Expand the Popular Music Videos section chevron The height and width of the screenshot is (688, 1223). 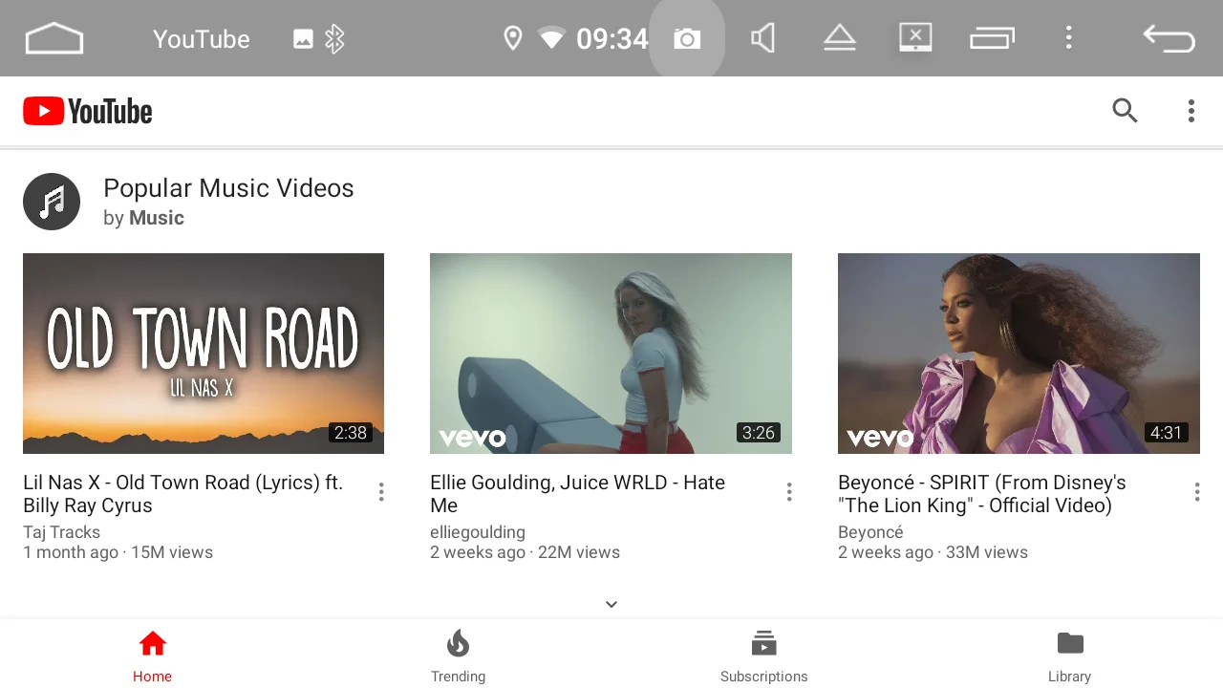pyautogui.click(x=611, y=604)
